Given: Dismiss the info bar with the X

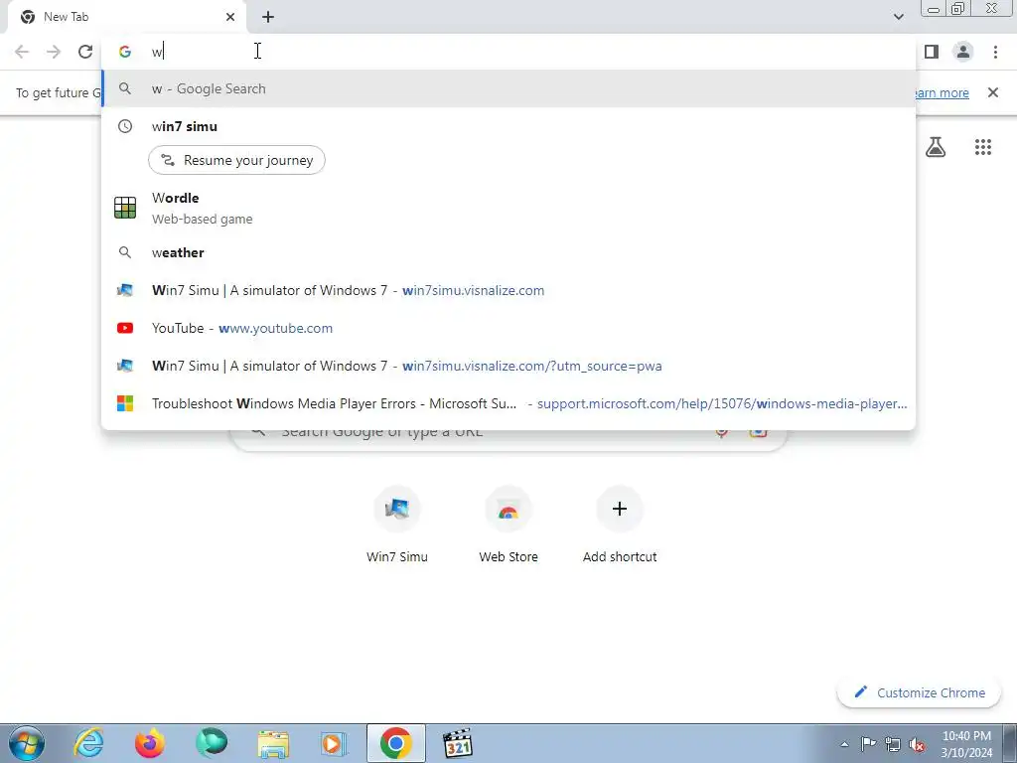Looking at the screenshot, I should (x=992, y=92).
